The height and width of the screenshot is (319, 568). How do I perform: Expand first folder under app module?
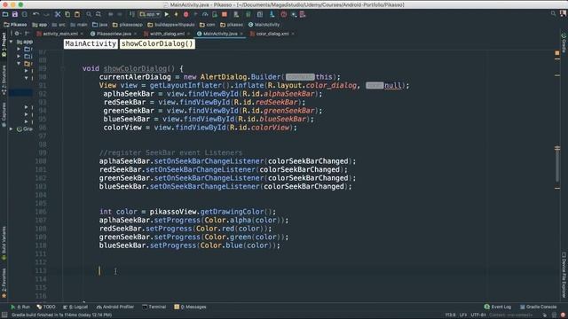click(19, 49)
